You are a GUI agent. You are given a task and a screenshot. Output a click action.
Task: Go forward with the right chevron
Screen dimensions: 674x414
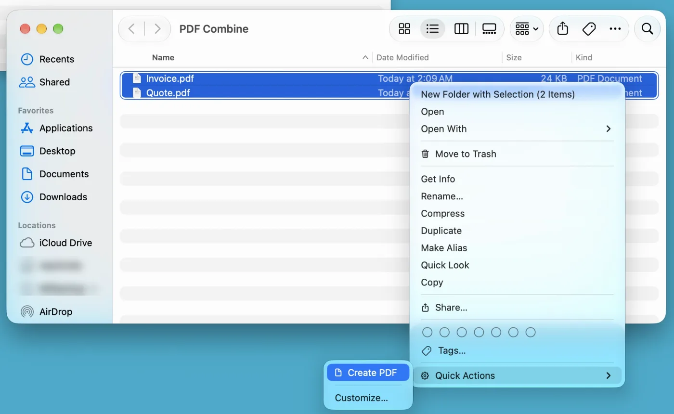click(x=157, y=29)
